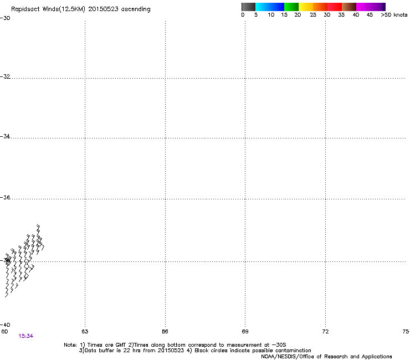This screenshot has width=410, height=360.
Task: Click the '>50 knots' legend label
Action: (x=394, y=15)
